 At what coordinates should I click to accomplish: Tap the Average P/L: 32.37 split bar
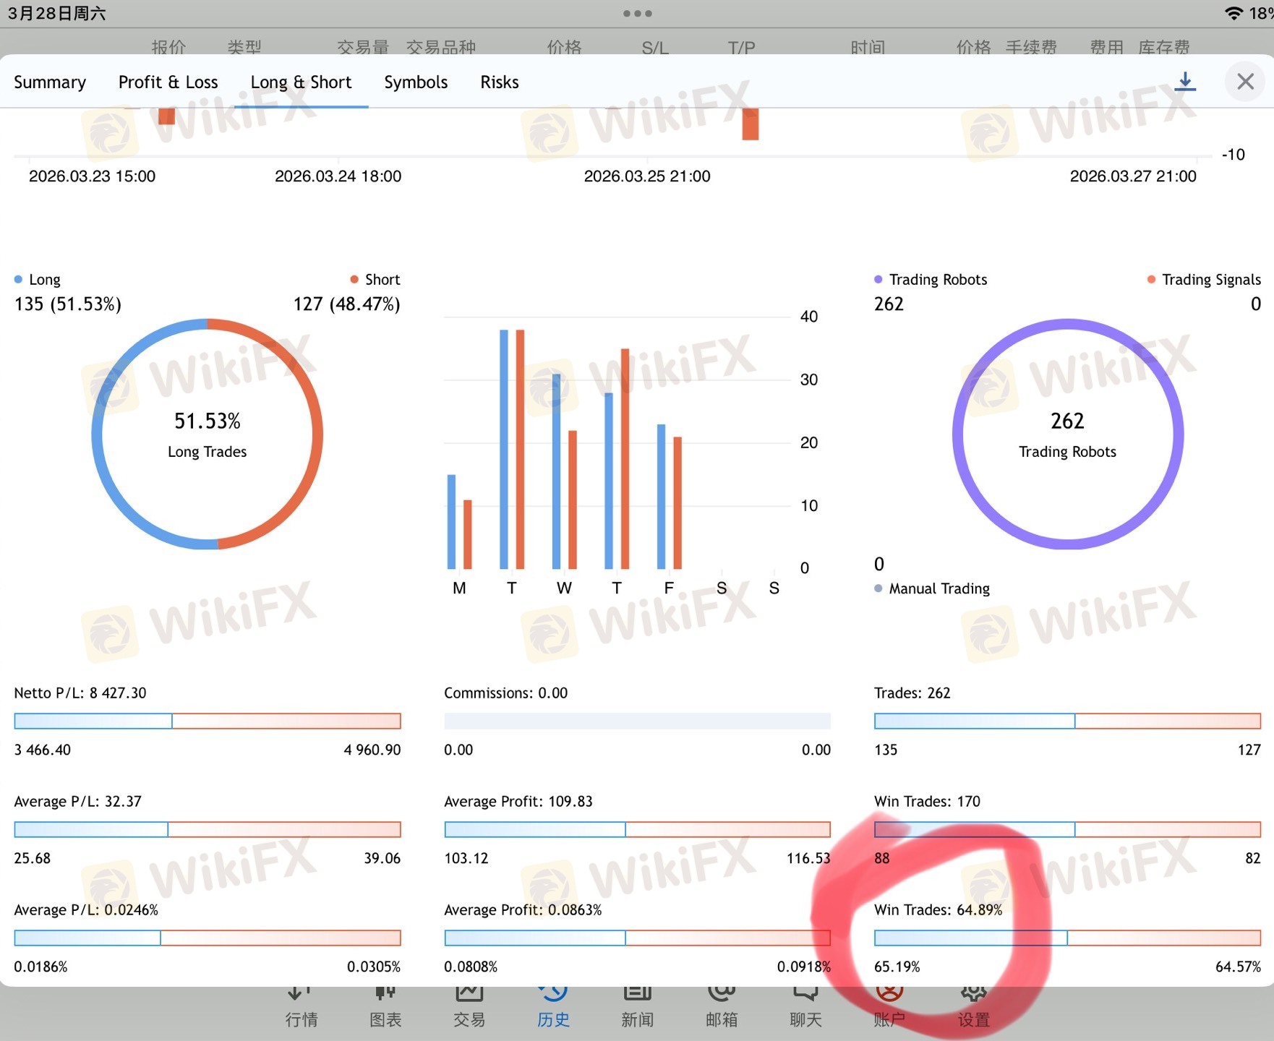coord(208,829)
